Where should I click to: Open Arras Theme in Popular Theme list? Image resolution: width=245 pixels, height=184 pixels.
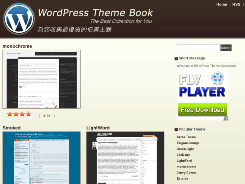[186, 137]
